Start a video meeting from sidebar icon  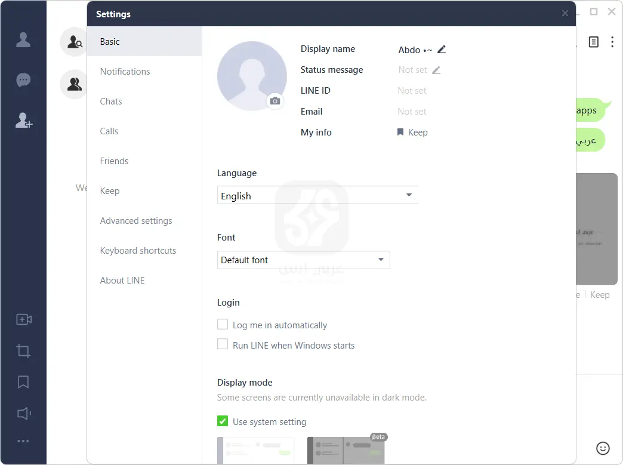23,319
